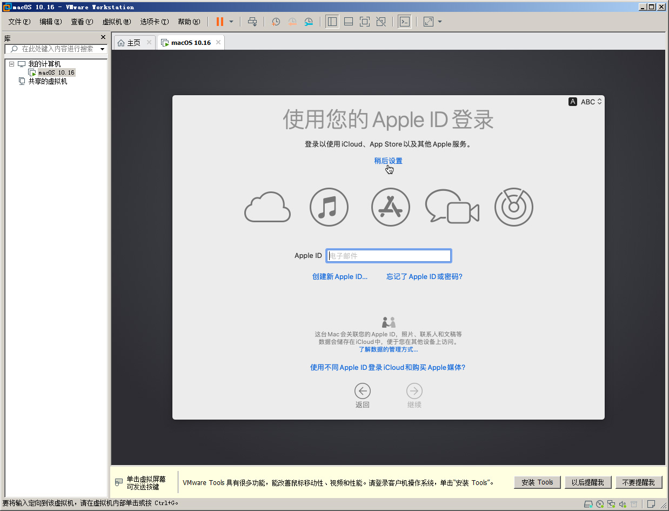Click the 不要提醒我 button

(x=639, y=482)
